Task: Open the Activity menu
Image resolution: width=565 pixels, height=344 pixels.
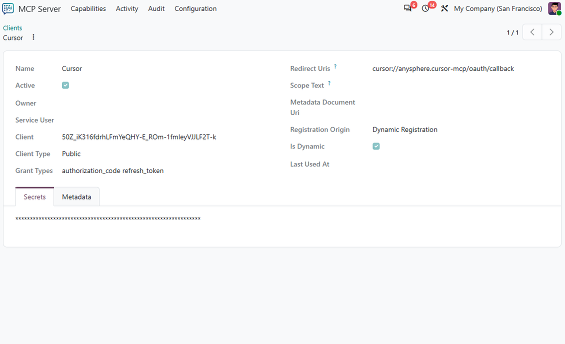Action: pyautogui.click(x=127, y=8)
